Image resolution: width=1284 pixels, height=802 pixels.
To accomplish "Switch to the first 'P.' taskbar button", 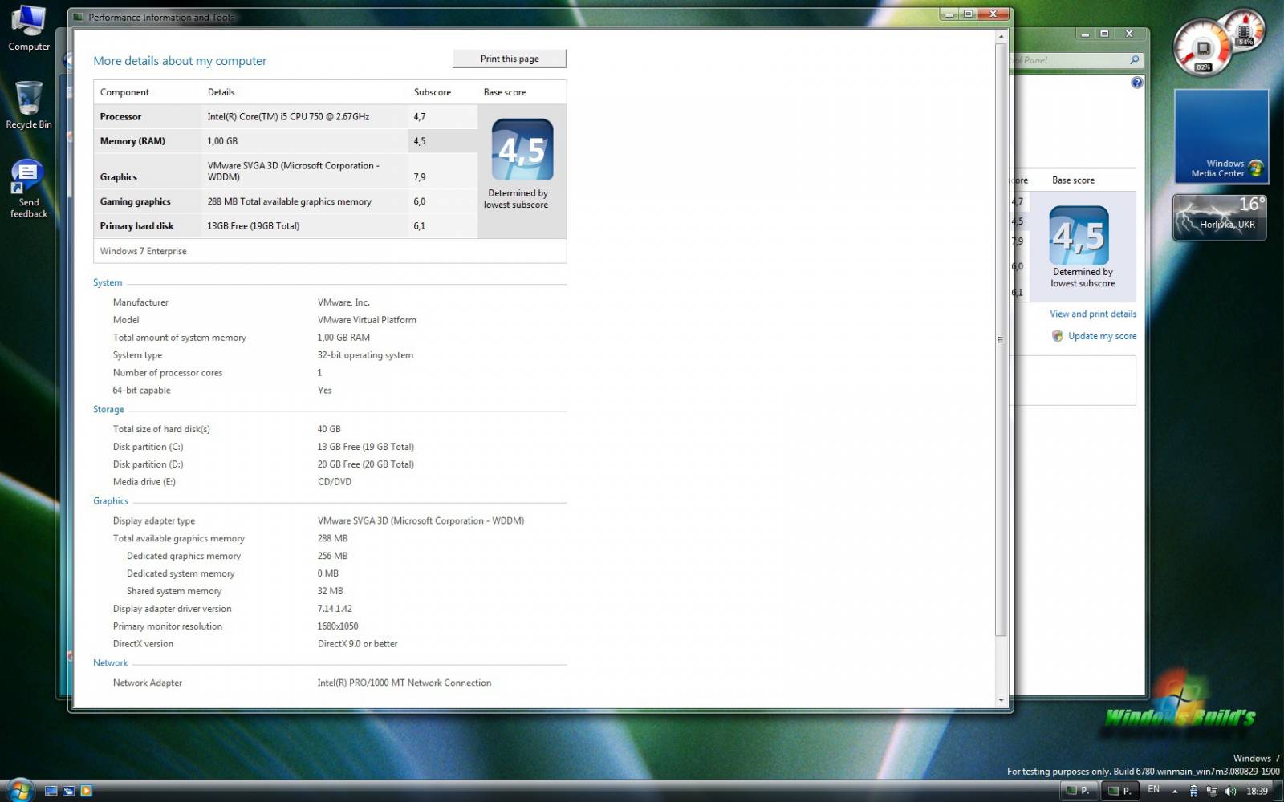I will [1078, 791].
